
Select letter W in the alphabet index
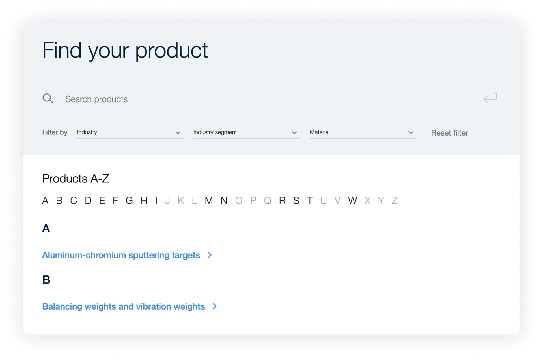[352, 201]
